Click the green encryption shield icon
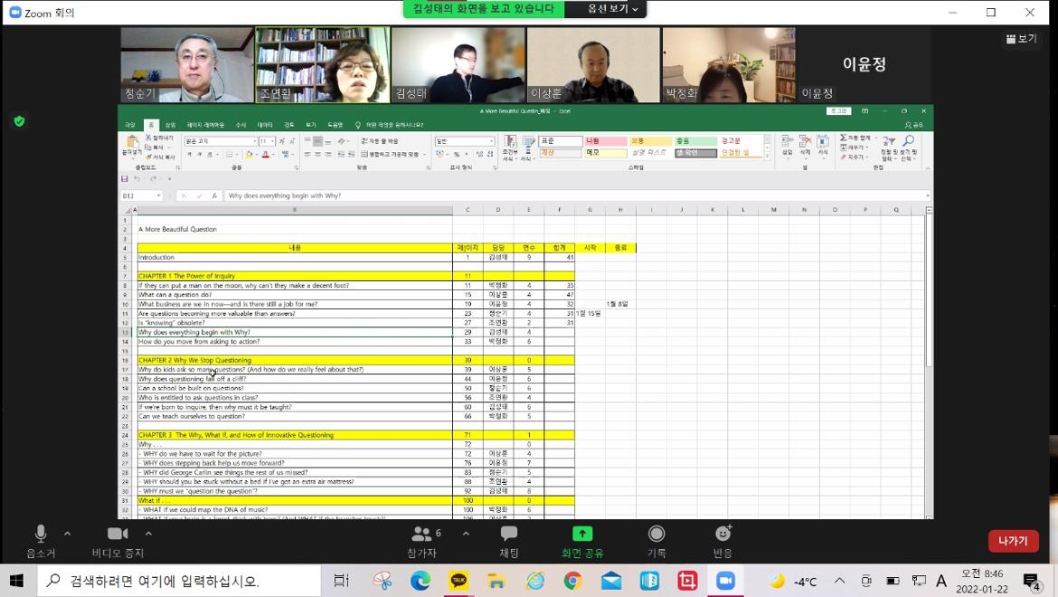Viewport: 1058px width, 597px height. [19, 121]
